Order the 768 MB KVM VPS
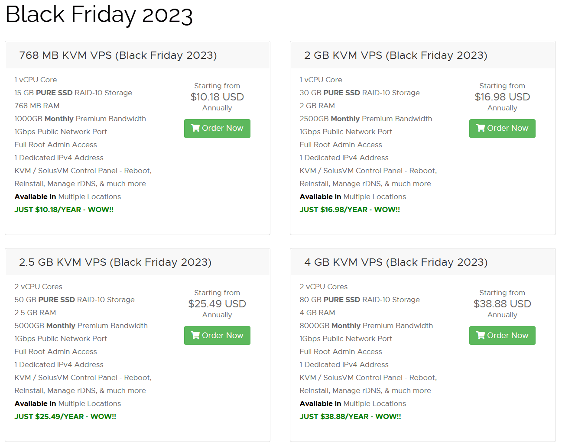 tap(217, 129)
